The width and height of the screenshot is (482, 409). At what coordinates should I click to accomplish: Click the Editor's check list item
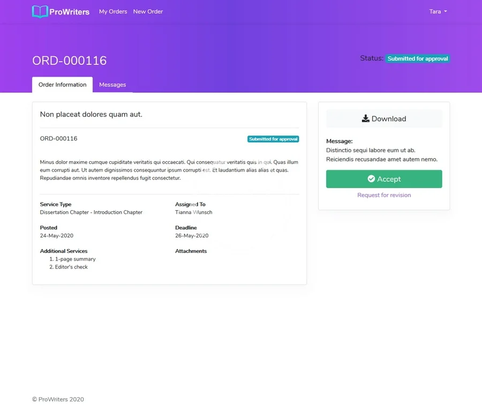coord(71,267)
